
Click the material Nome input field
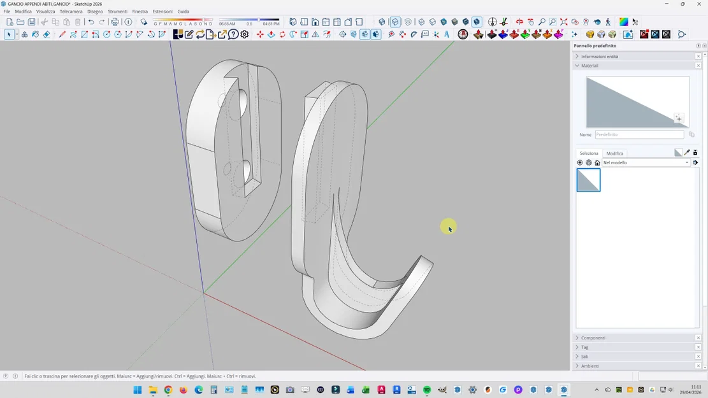coord(639,134)
